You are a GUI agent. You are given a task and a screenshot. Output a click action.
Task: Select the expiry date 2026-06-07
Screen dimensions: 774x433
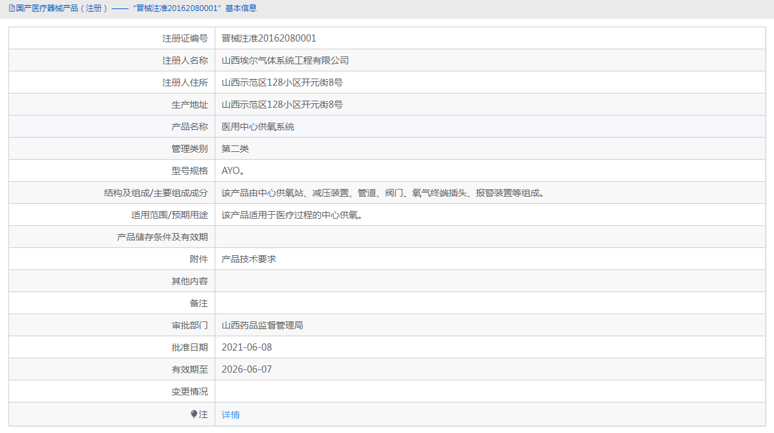pyautogui.click(x=247, y=370)
